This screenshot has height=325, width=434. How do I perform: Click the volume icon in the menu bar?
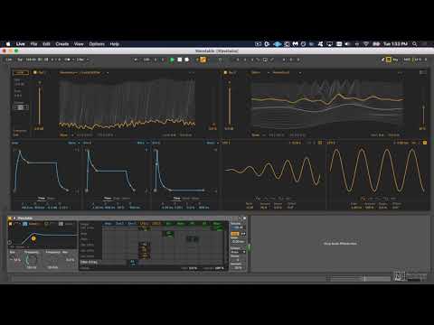point(347,44)
